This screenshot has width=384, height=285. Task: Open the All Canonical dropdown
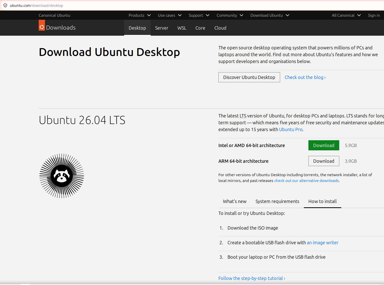click(x=346, y=15)
